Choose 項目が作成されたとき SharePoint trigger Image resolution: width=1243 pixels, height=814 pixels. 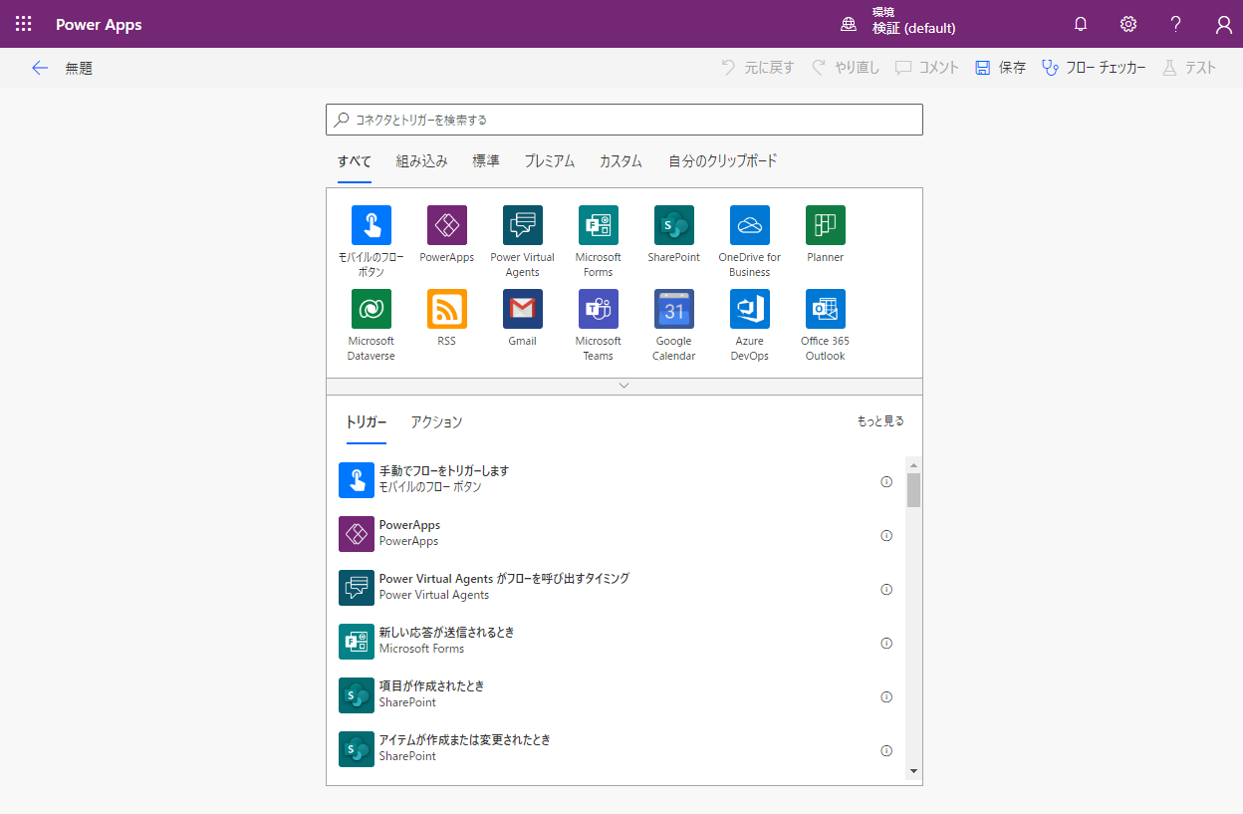[616, 694]
